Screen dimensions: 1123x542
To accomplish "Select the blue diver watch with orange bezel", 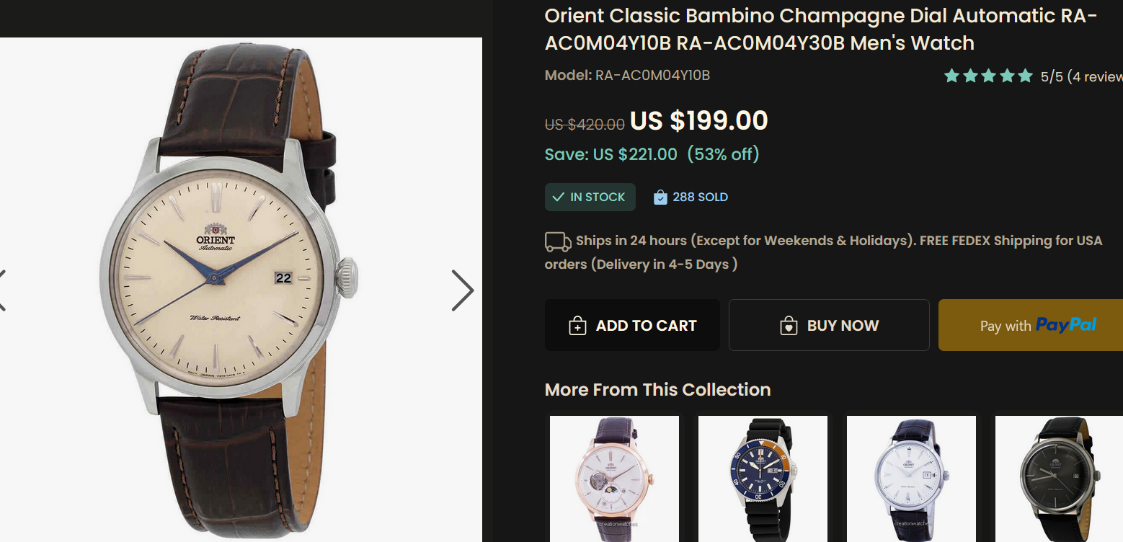I will pyautogui.click(x=763, y=479).
